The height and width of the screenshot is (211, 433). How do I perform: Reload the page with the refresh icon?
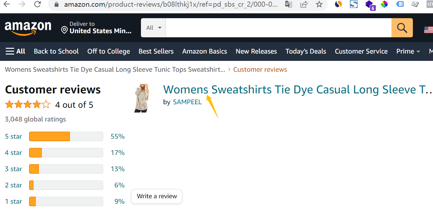click(x=37, y=4)
